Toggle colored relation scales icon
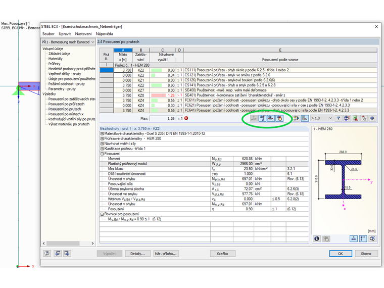384x288 pixels. click(305, 118)
